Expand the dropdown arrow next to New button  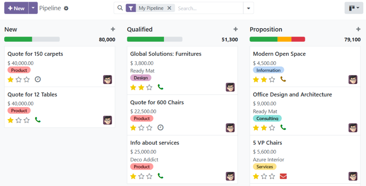click(x=33, y=8)
